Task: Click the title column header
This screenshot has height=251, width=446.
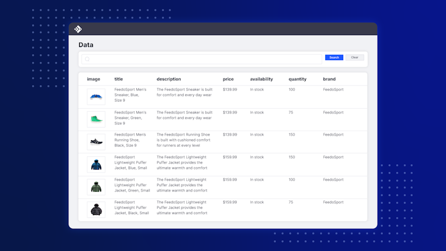Action: (x=118, y=79)
